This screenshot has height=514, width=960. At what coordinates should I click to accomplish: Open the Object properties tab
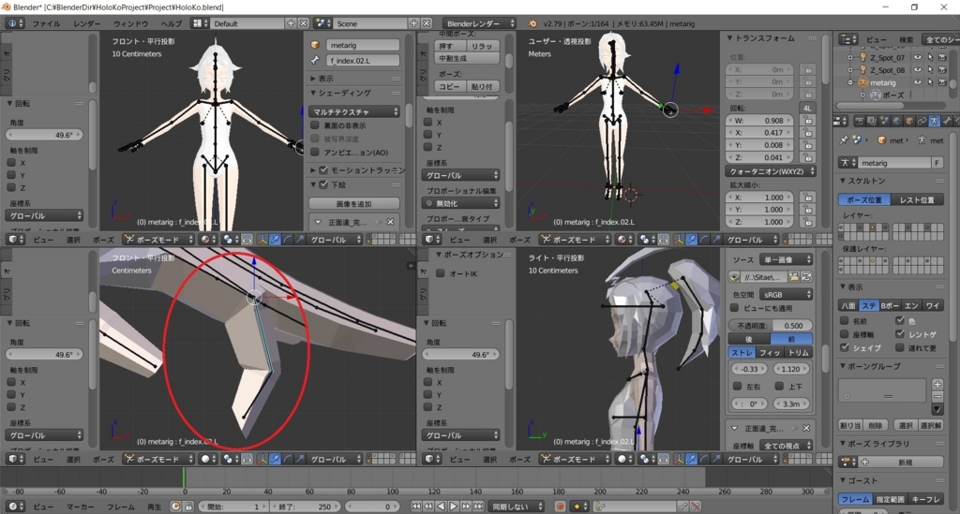(909, 121)
